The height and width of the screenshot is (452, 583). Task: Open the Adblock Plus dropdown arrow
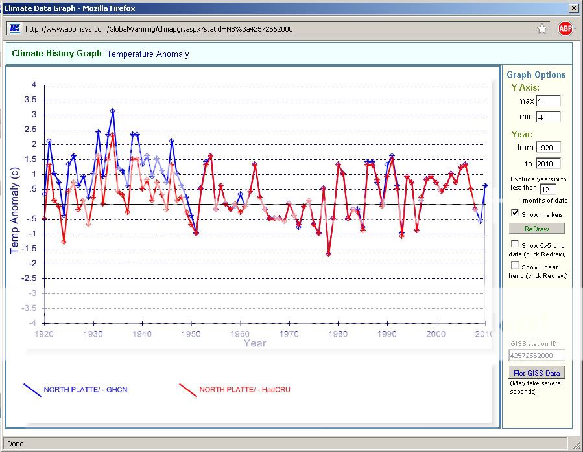tap(575, 29)
